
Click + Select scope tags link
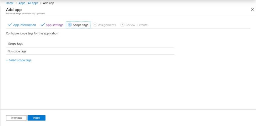coord(19,60)
